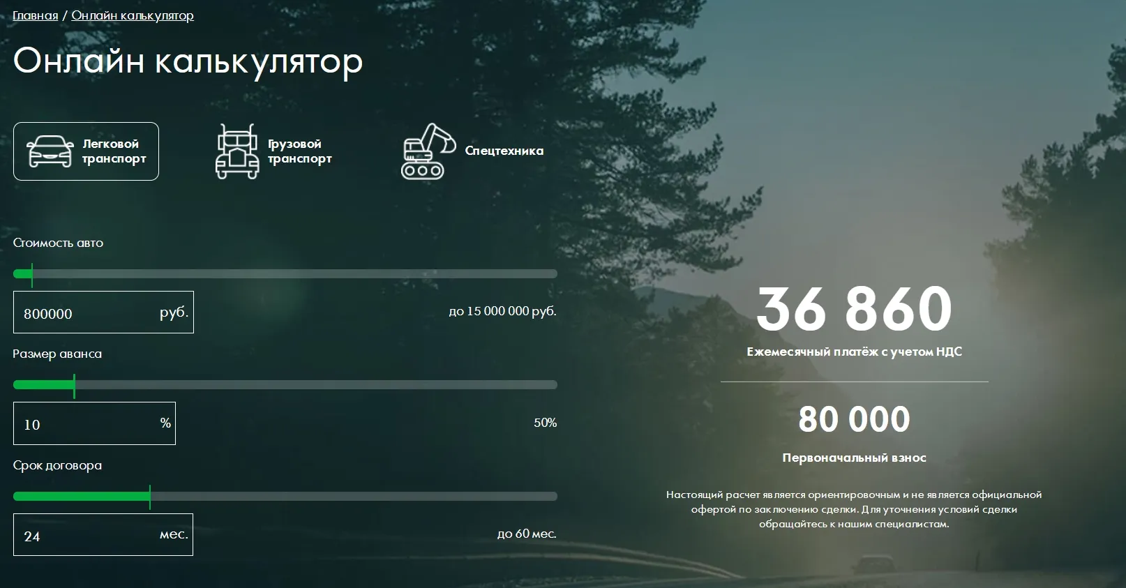The width and height of the screenshot is (1126, 588).
Task: Focus the contract term field showing 24
Action: pyautogui.click(x=103, y=534)
